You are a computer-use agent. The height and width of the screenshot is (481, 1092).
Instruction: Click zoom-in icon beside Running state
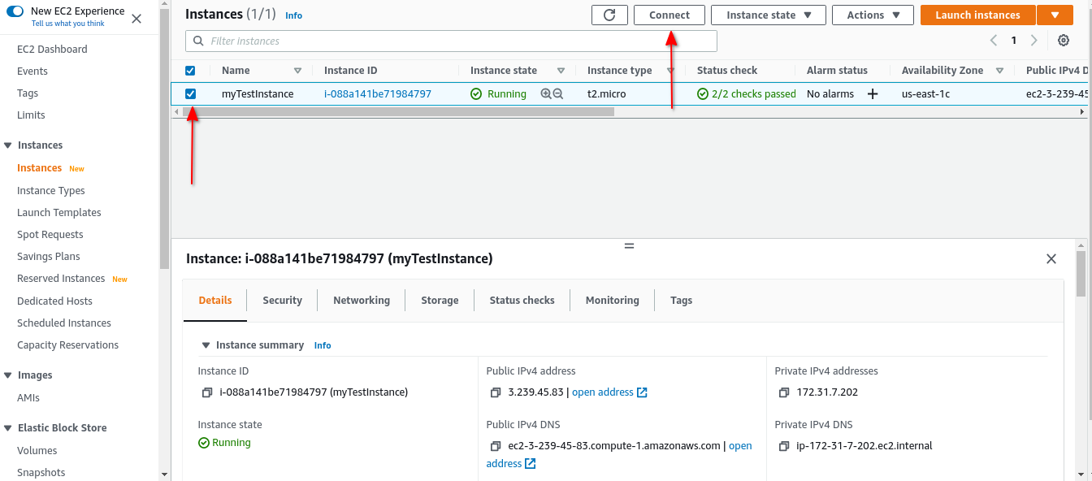coord(546,94)
